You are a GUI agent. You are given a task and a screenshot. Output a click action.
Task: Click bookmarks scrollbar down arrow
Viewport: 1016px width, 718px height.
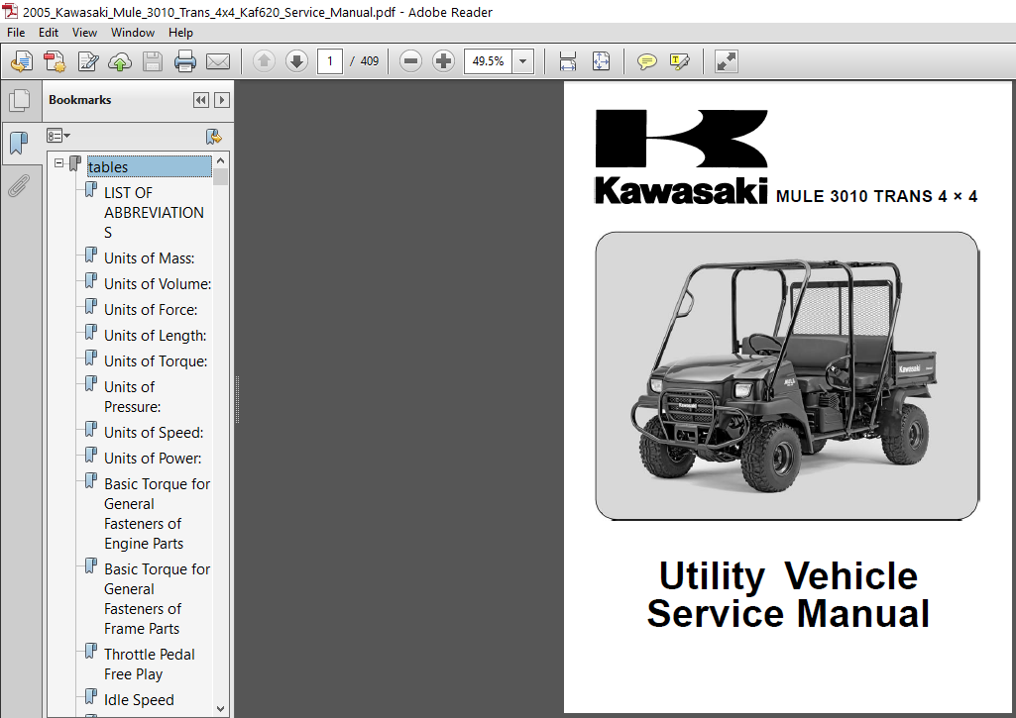tap(220, 708)
